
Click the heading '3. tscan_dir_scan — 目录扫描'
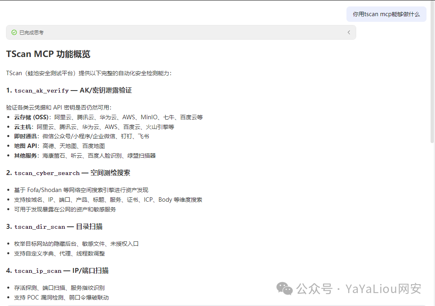(x=54, y=227)
